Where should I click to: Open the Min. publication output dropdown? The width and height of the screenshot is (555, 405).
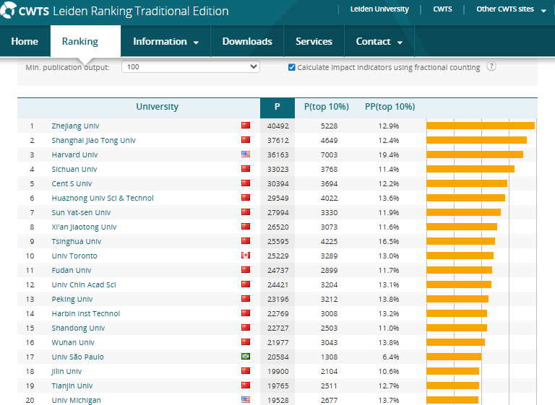(191, 66)
